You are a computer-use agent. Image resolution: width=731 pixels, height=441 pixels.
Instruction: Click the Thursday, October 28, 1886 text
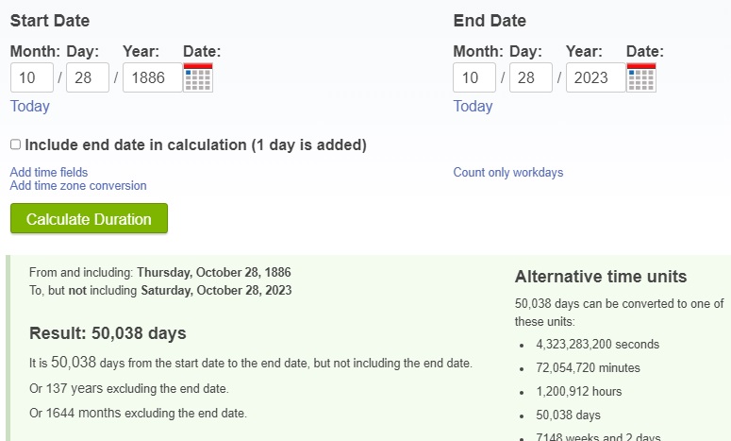(x=214, y=272)
